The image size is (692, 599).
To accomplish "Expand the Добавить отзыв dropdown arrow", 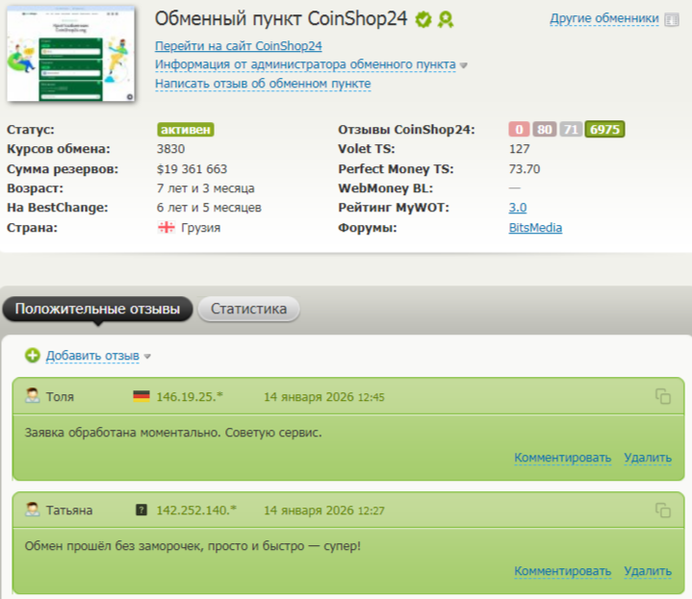I will tap(147, 357).
